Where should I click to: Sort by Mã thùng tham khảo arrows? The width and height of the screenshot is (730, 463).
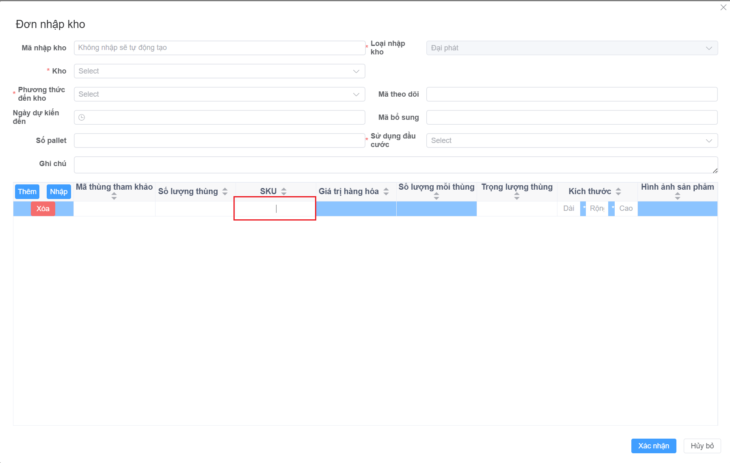click(x=114, y=196)
